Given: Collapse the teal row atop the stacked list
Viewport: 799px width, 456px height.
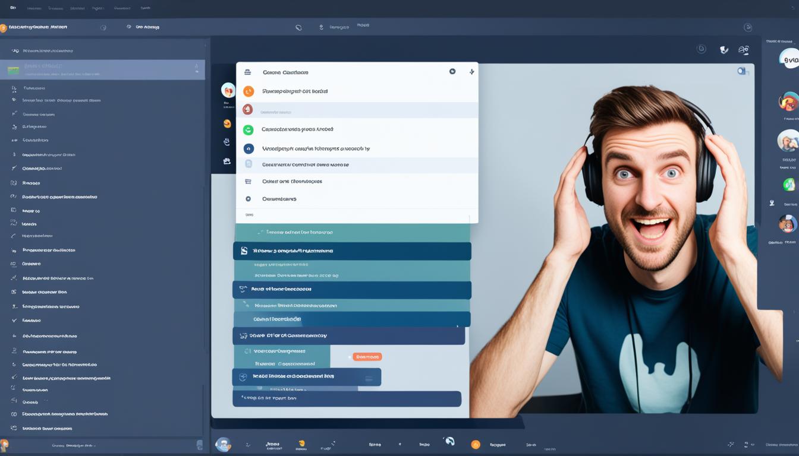Looking at the screenshot, I should click(352, 233).
